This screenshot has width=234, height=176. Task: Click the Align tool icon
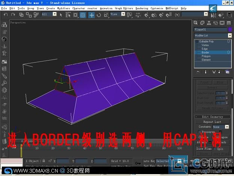(x=221, y=15)
